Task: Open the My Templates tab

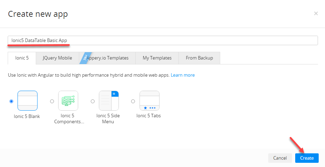Action: (157, 58)
